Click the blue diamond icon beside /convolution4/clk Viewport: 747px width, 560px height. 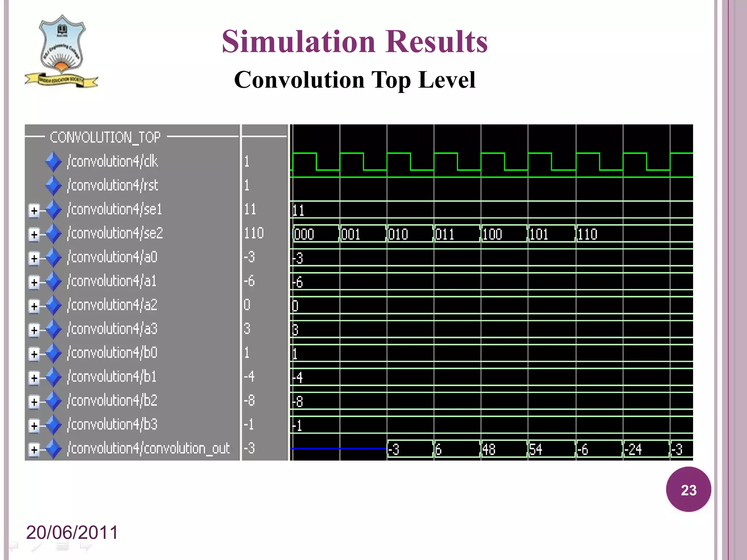(x=53, y=162)
